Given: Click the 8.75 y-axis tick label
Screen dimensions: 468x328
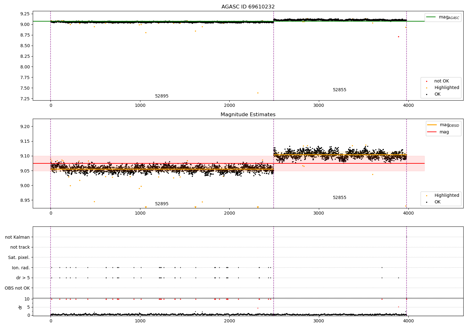Looking at the screenshot, I should click(25, 35).
